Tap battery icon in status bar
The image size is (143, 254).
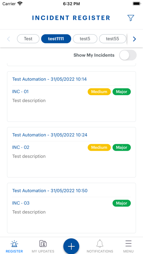click(x=137, y=4)
